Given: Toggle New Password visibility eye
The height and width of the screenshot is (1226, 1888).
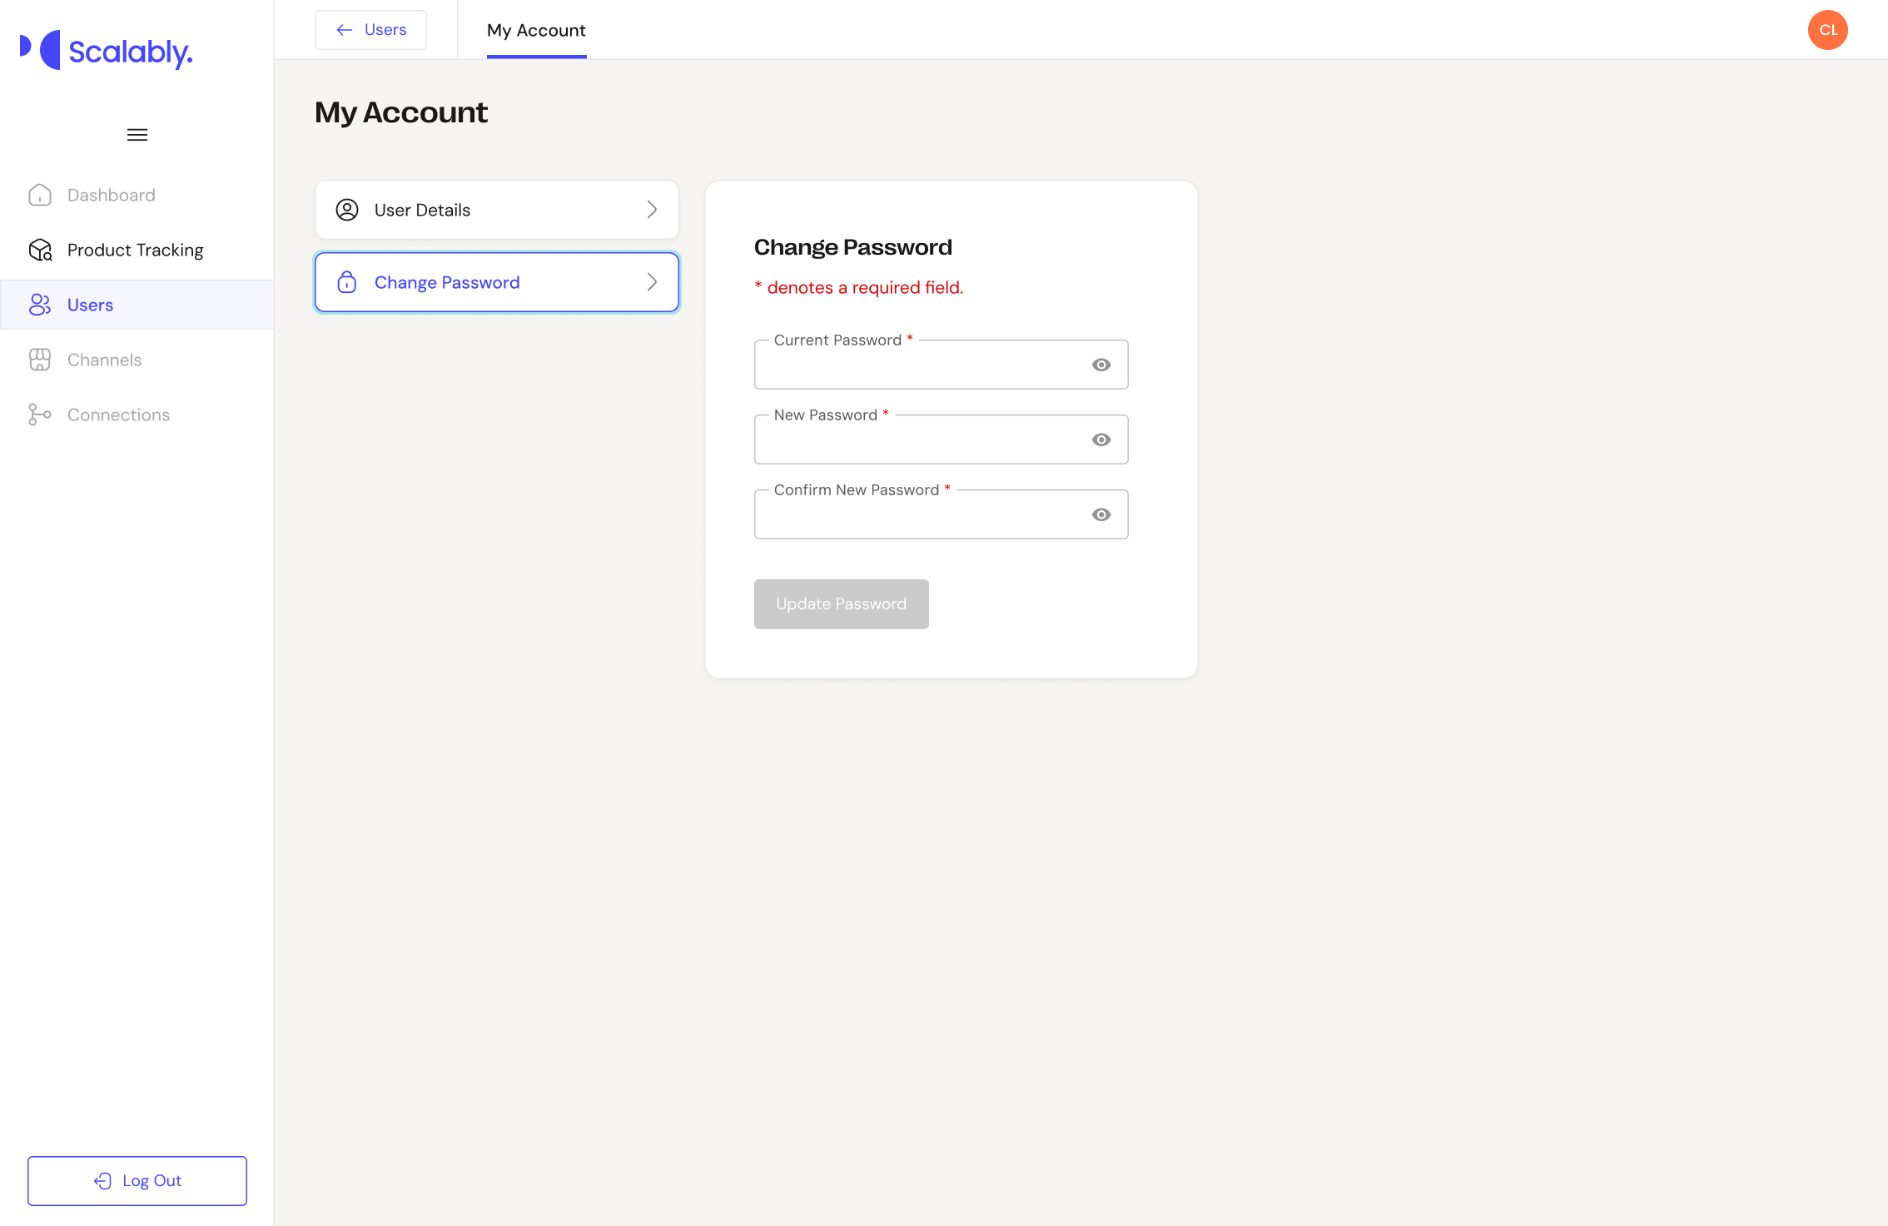Looking at the screenshot, I should (1101, 439).
